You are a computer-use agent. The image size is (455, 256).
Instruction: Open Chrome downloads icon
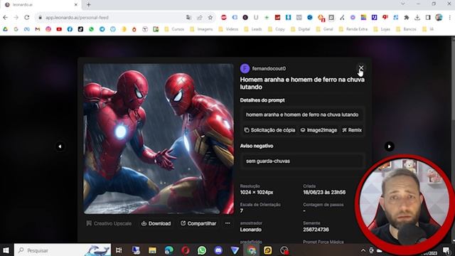tap(417, 17)
